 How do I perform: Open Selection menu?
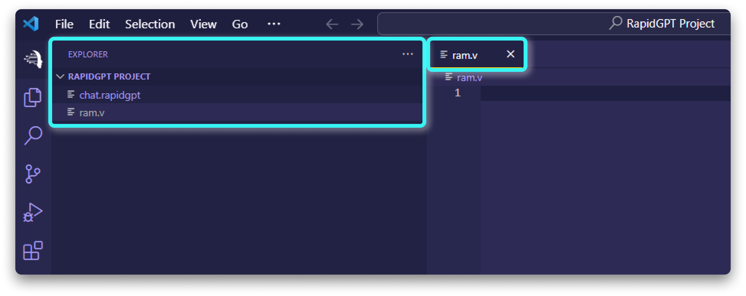150,24
